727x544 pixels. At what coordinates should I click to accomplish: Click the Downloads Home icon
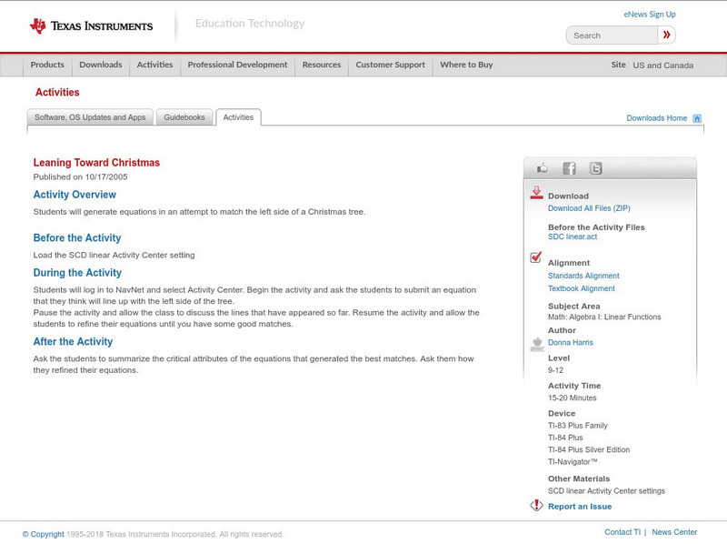click(695, 117)
